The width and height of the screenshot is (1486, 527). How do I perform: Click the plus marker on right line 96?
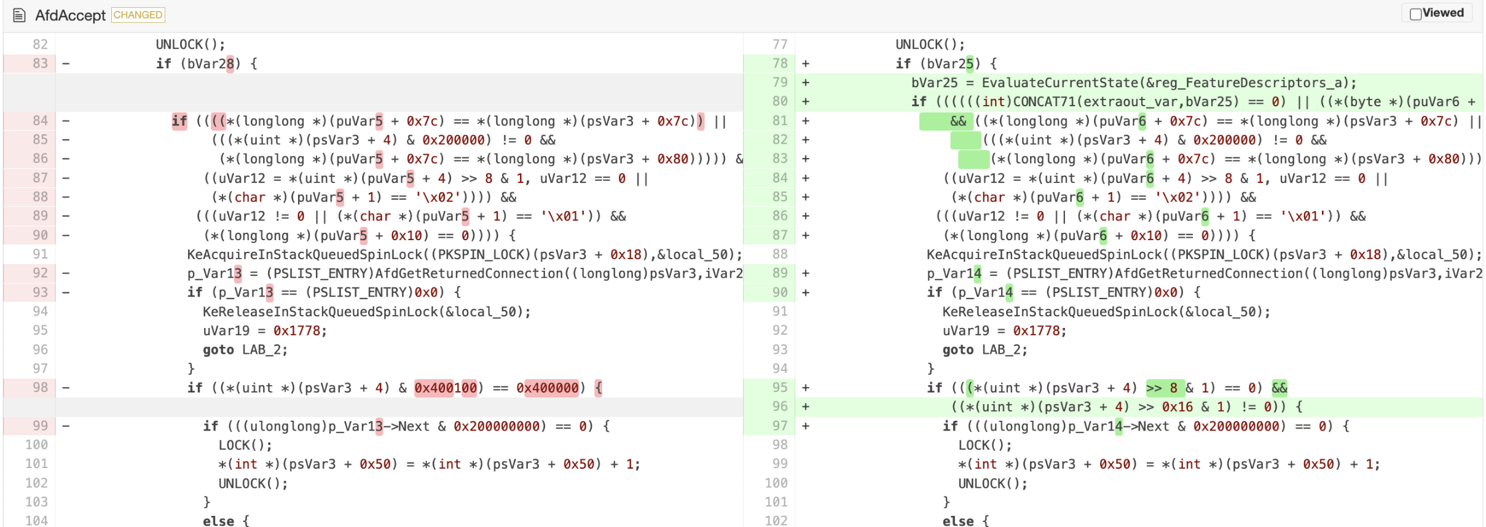click(806, 407)
